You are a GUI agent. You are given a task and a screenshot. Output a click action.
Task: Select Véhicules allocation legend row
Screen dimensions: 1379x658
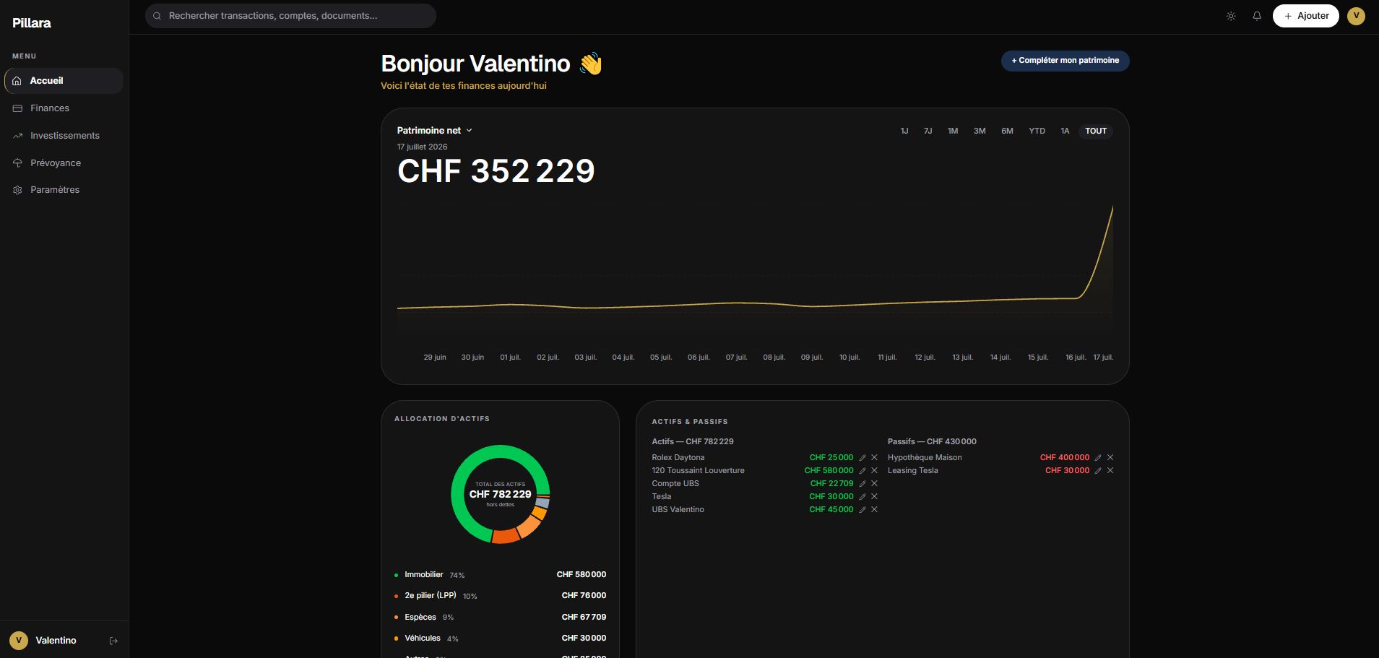click(500, 638)
